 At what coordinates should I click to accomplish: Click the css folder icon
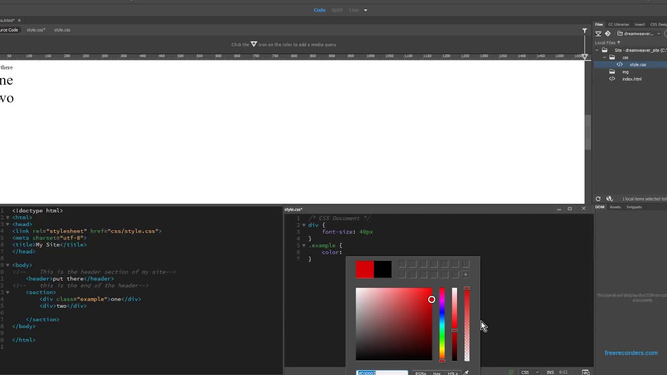[612, 57]
